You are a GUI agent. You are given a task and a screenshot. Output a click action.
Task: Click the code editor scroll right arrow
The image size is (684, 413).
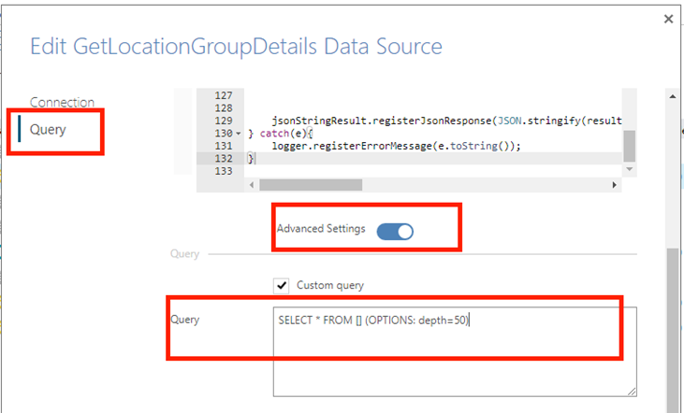614,185
